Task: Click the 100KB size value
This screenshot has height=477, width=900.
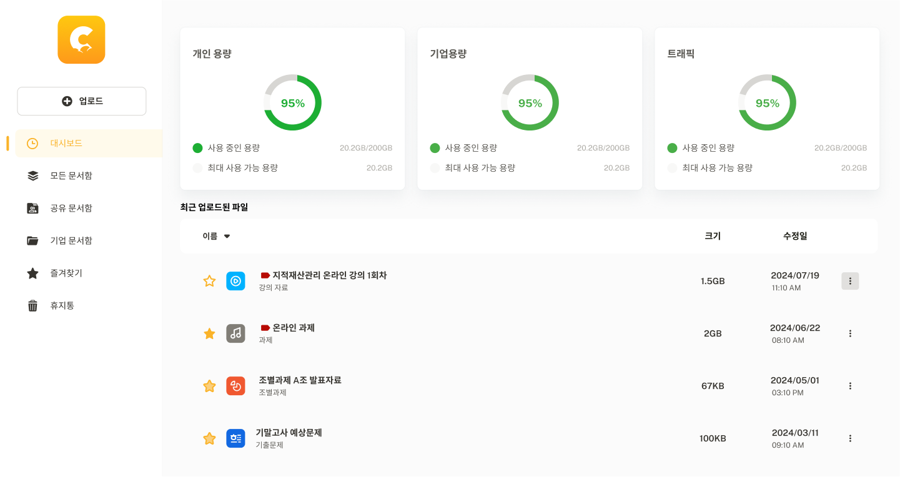Action: click(713, 439)
